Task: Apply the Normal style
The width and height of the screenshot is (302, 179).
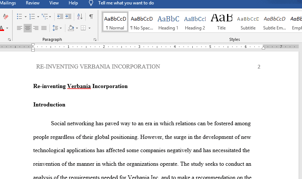Action: 115,22
